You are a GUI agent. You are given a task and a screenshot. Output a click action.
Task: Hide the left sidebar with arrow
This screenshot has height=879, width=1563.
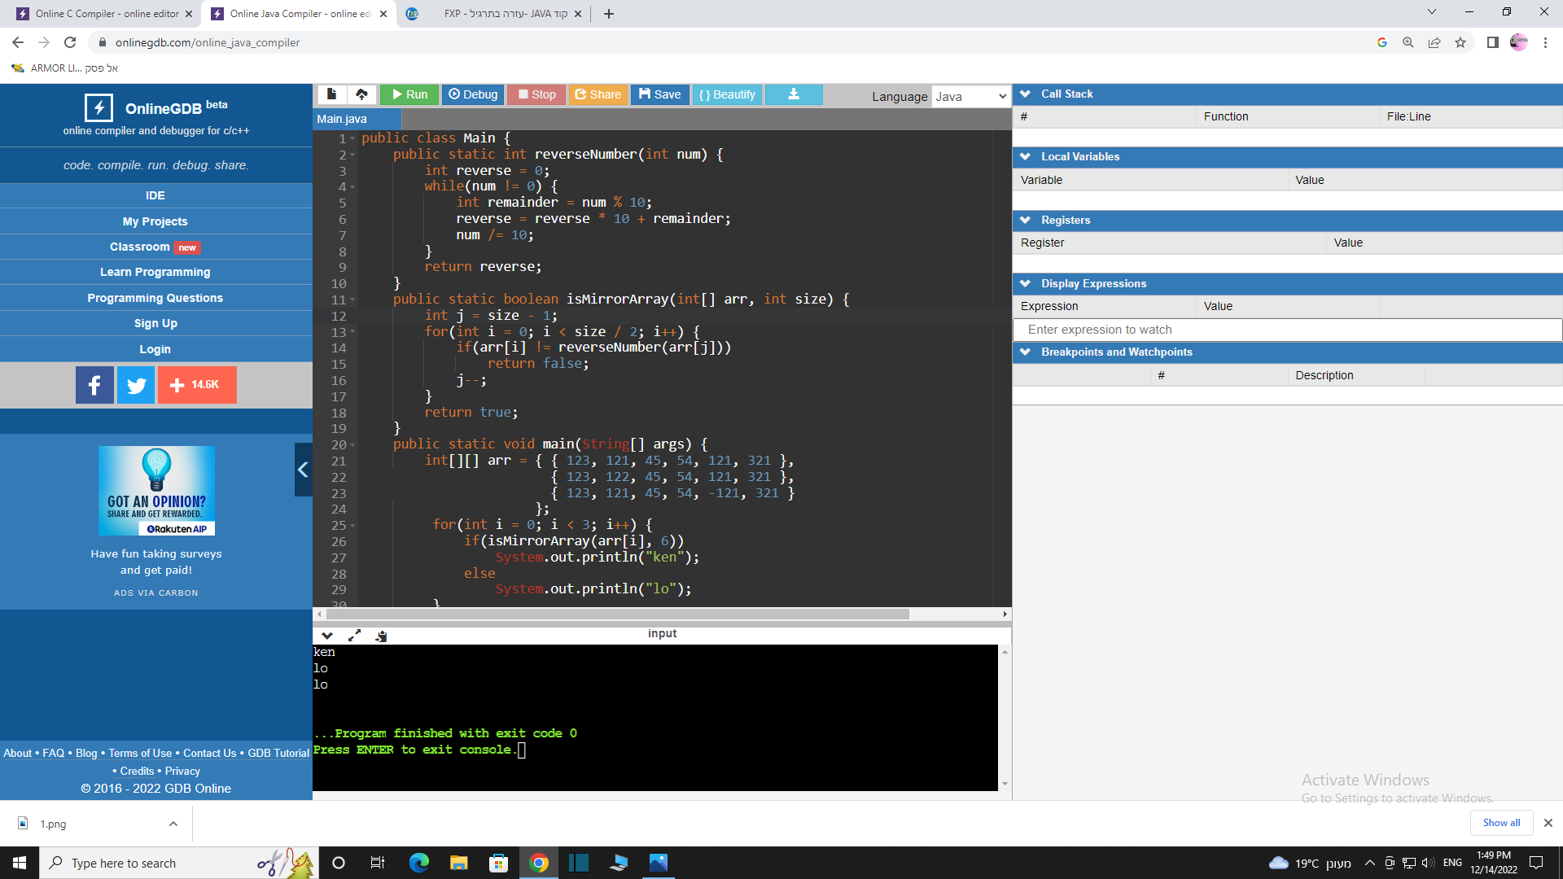[x=303, y=470]
